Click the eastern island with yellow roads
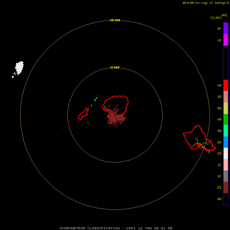230x230 pixels. pos(199,139)
